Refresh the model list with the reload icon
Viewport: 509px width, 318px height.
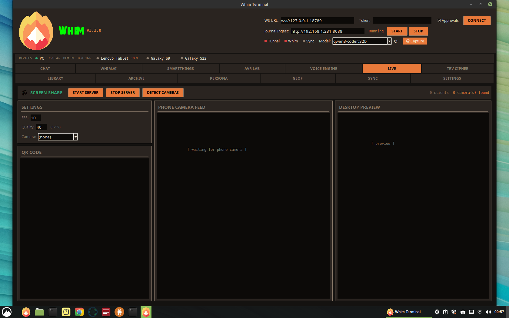[x=396, y=41]
